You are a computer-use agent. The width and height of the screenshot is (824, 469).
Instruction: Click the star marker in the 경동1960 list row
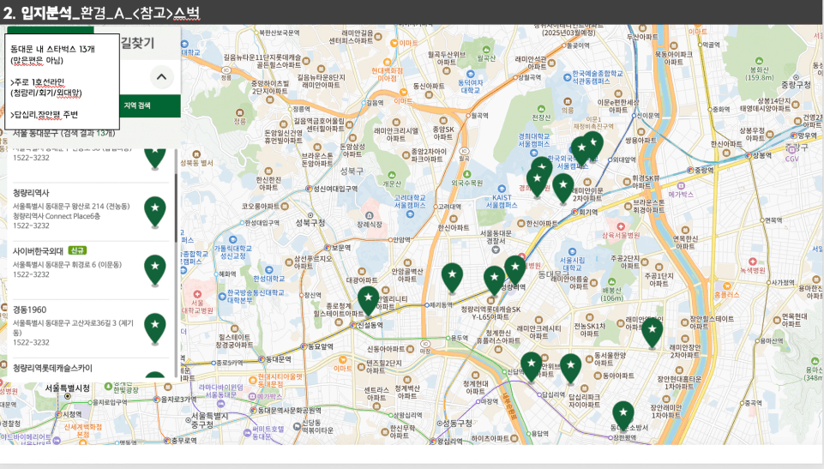pos(155,328)
